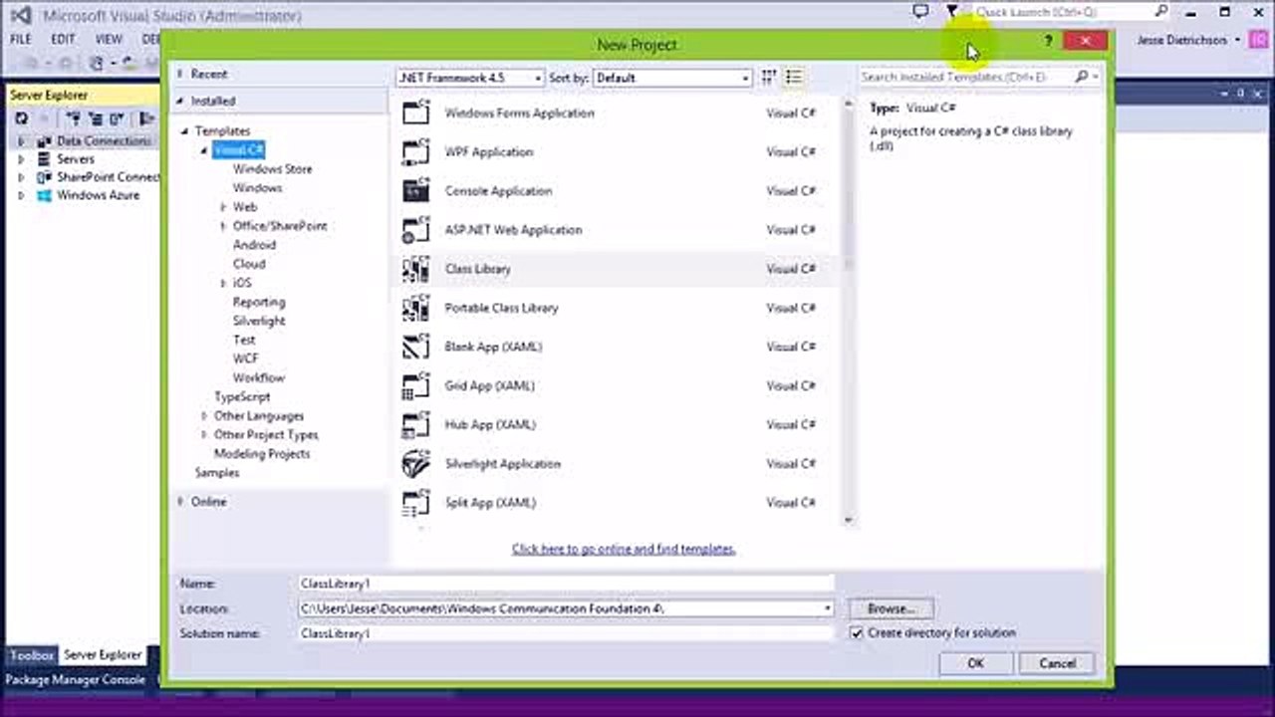The width and height of the screenshot is (1275, 717).
Task: Refresh the Server Explorer tree
Action: click(21, 119)
